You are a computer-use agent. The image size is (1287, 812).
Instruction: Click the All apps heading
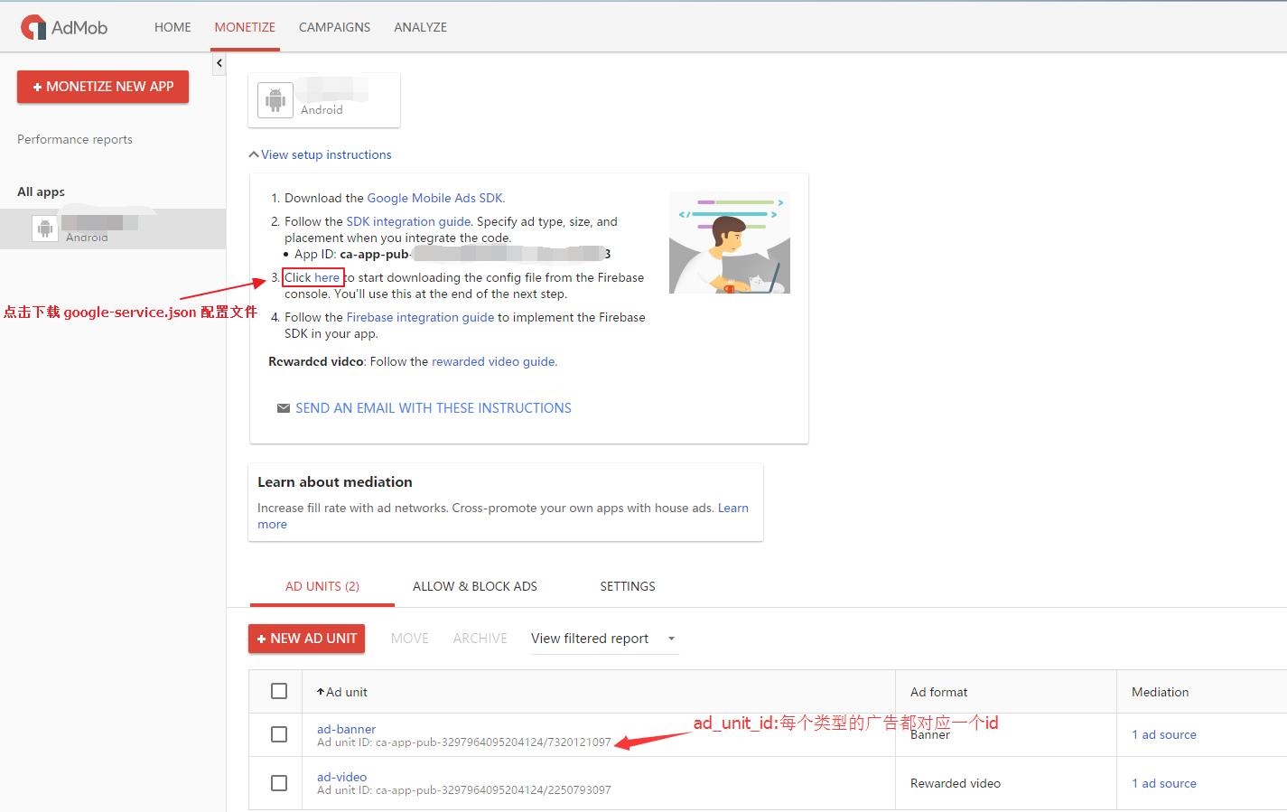pyautogui.click(x=41, y=191)
